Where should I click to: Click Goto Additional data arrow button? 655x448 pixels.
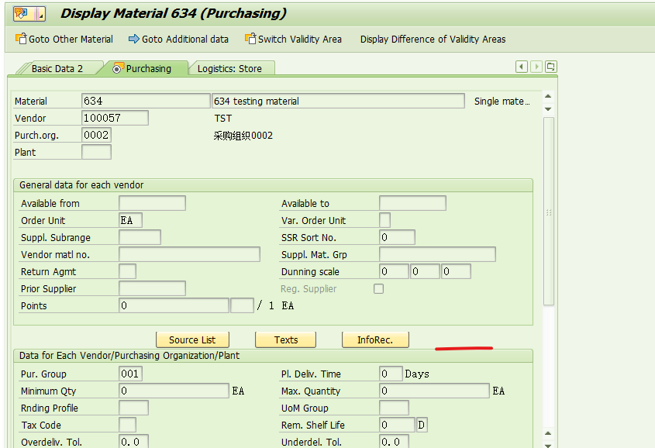tap(178, 40)
